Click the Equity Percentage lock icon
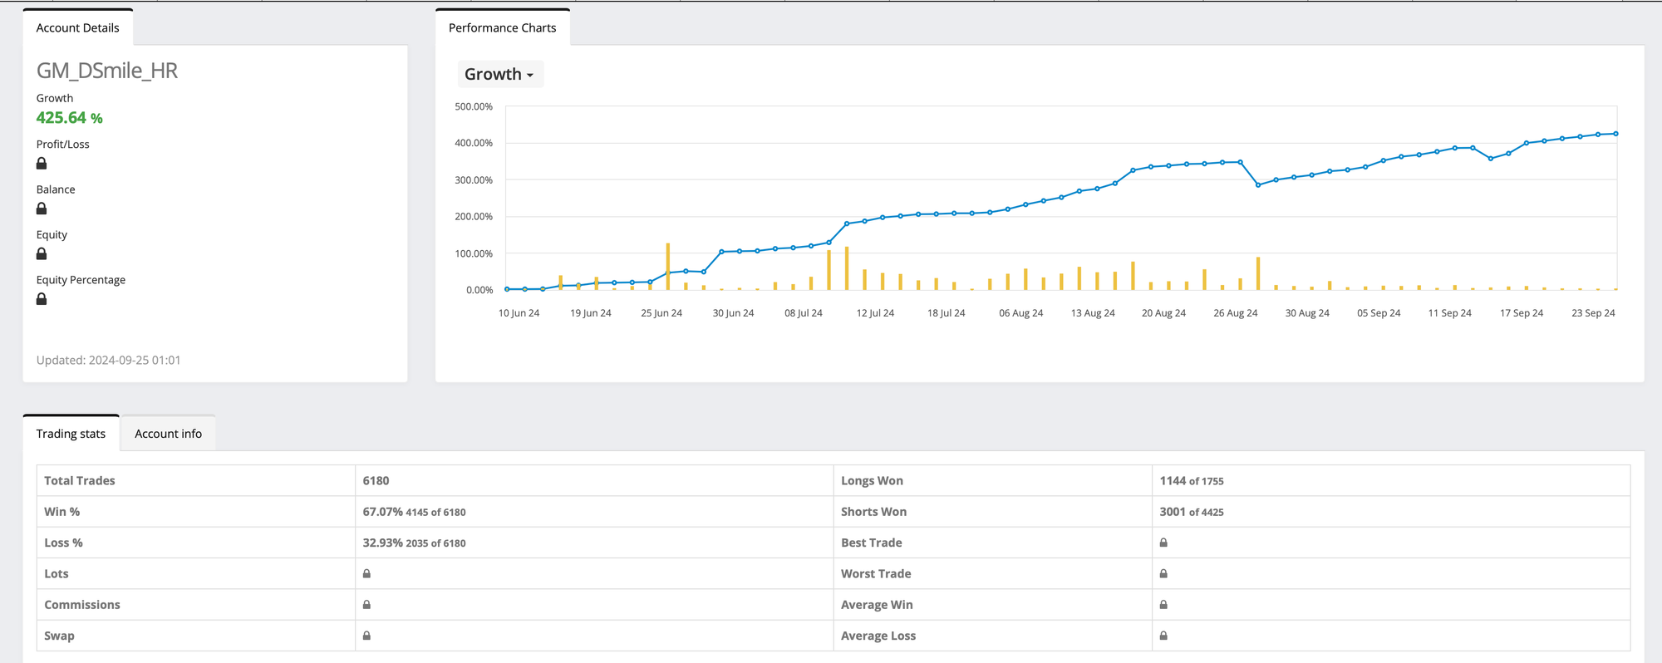The width and height of the screenshot is (1662, 663). [42, 299]
